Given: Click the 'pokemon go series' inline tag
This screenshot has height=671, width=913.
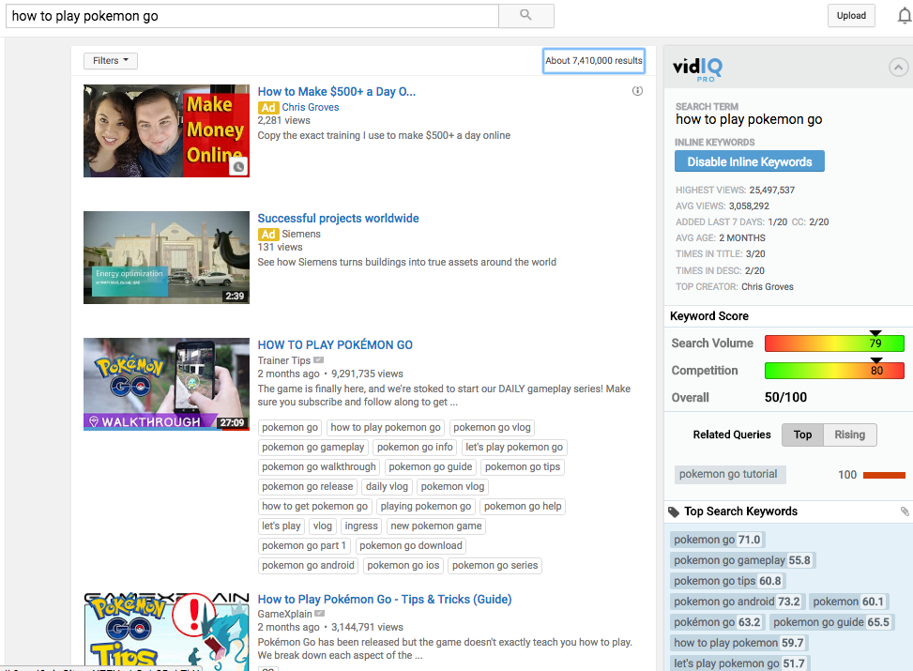Looking at the screenshot, I should click(x=495, y=566).
